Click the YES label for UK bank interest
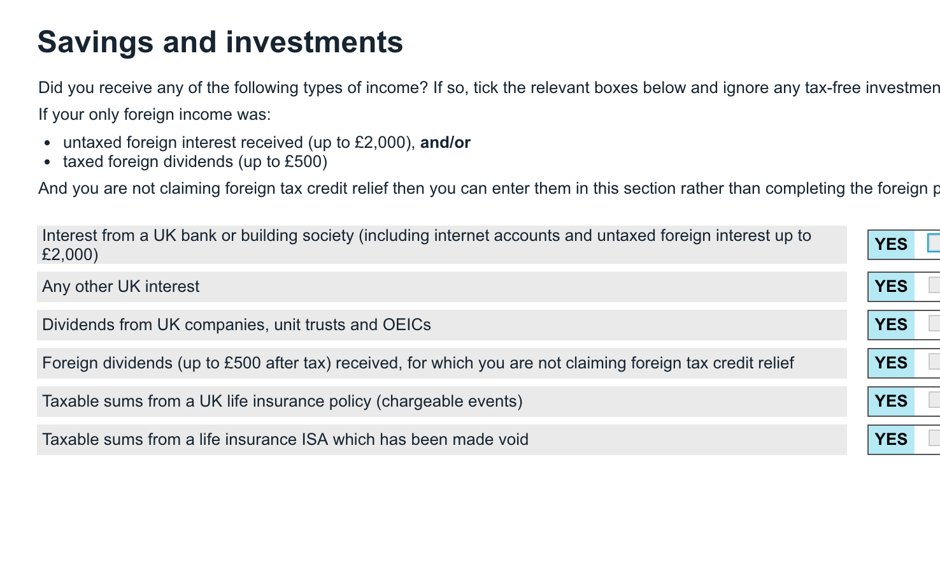 [891, 245]
